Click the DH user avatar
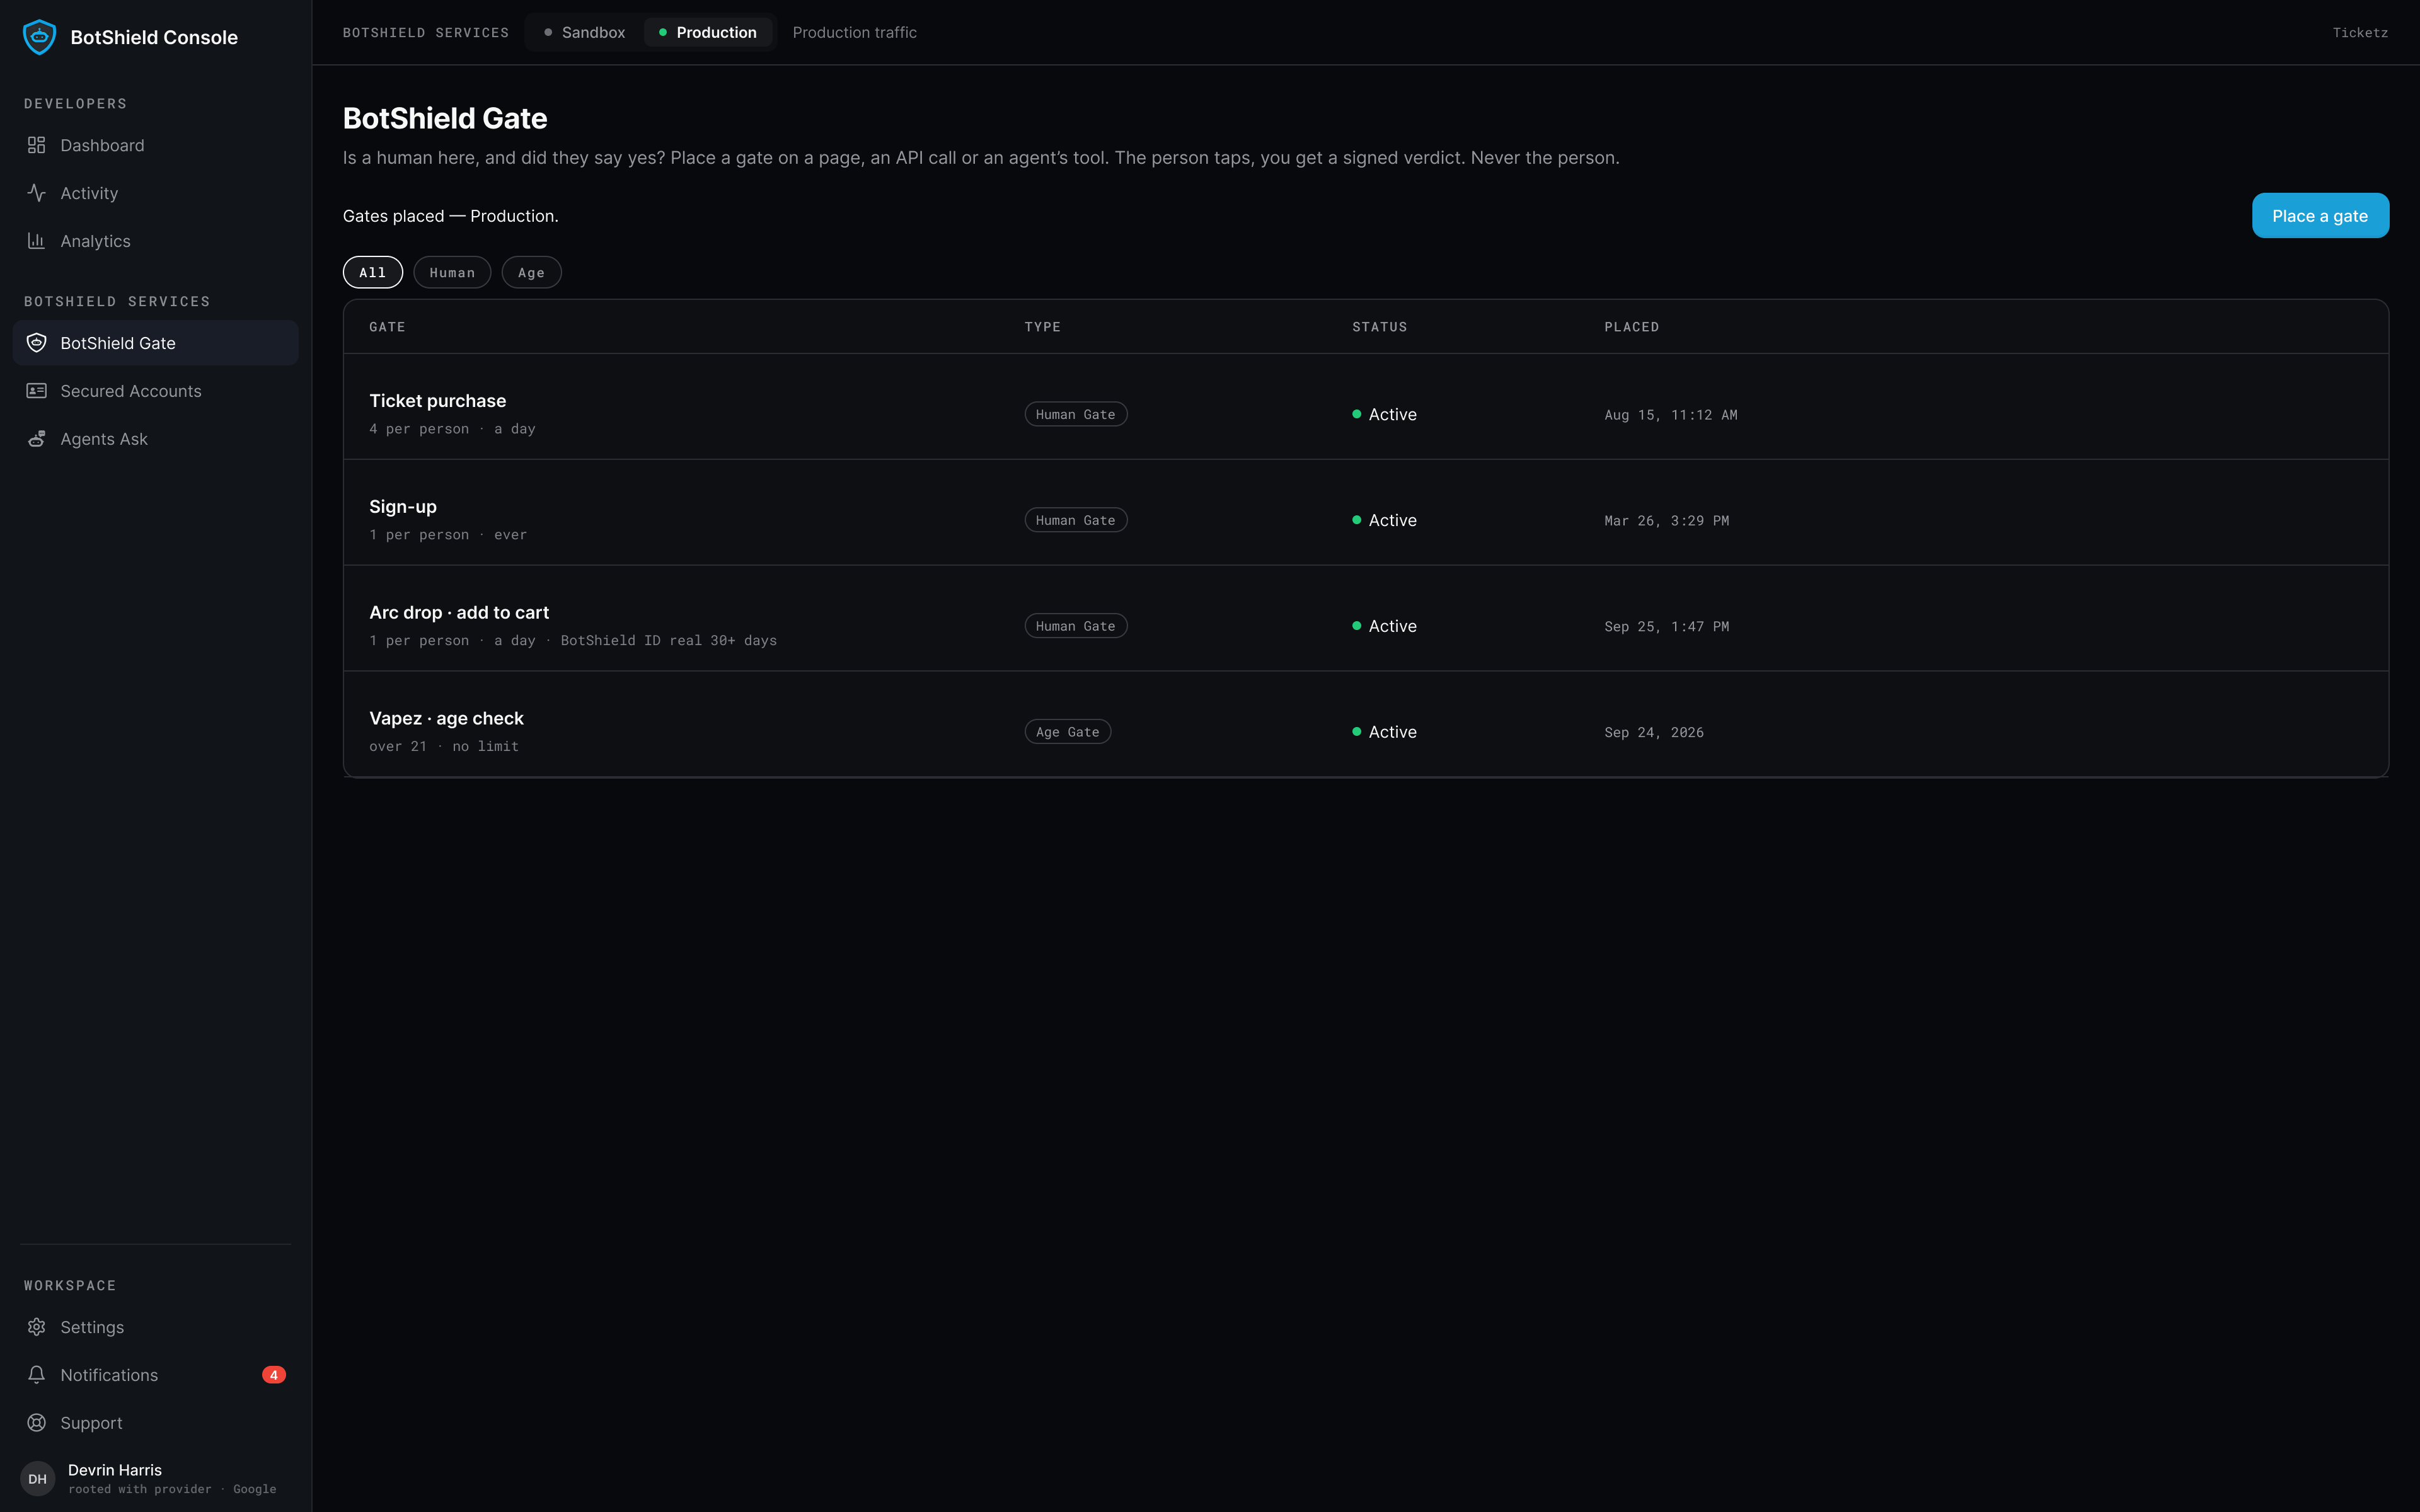This screenshot has height=1512, width=2420. click(x=38, y=1478)
